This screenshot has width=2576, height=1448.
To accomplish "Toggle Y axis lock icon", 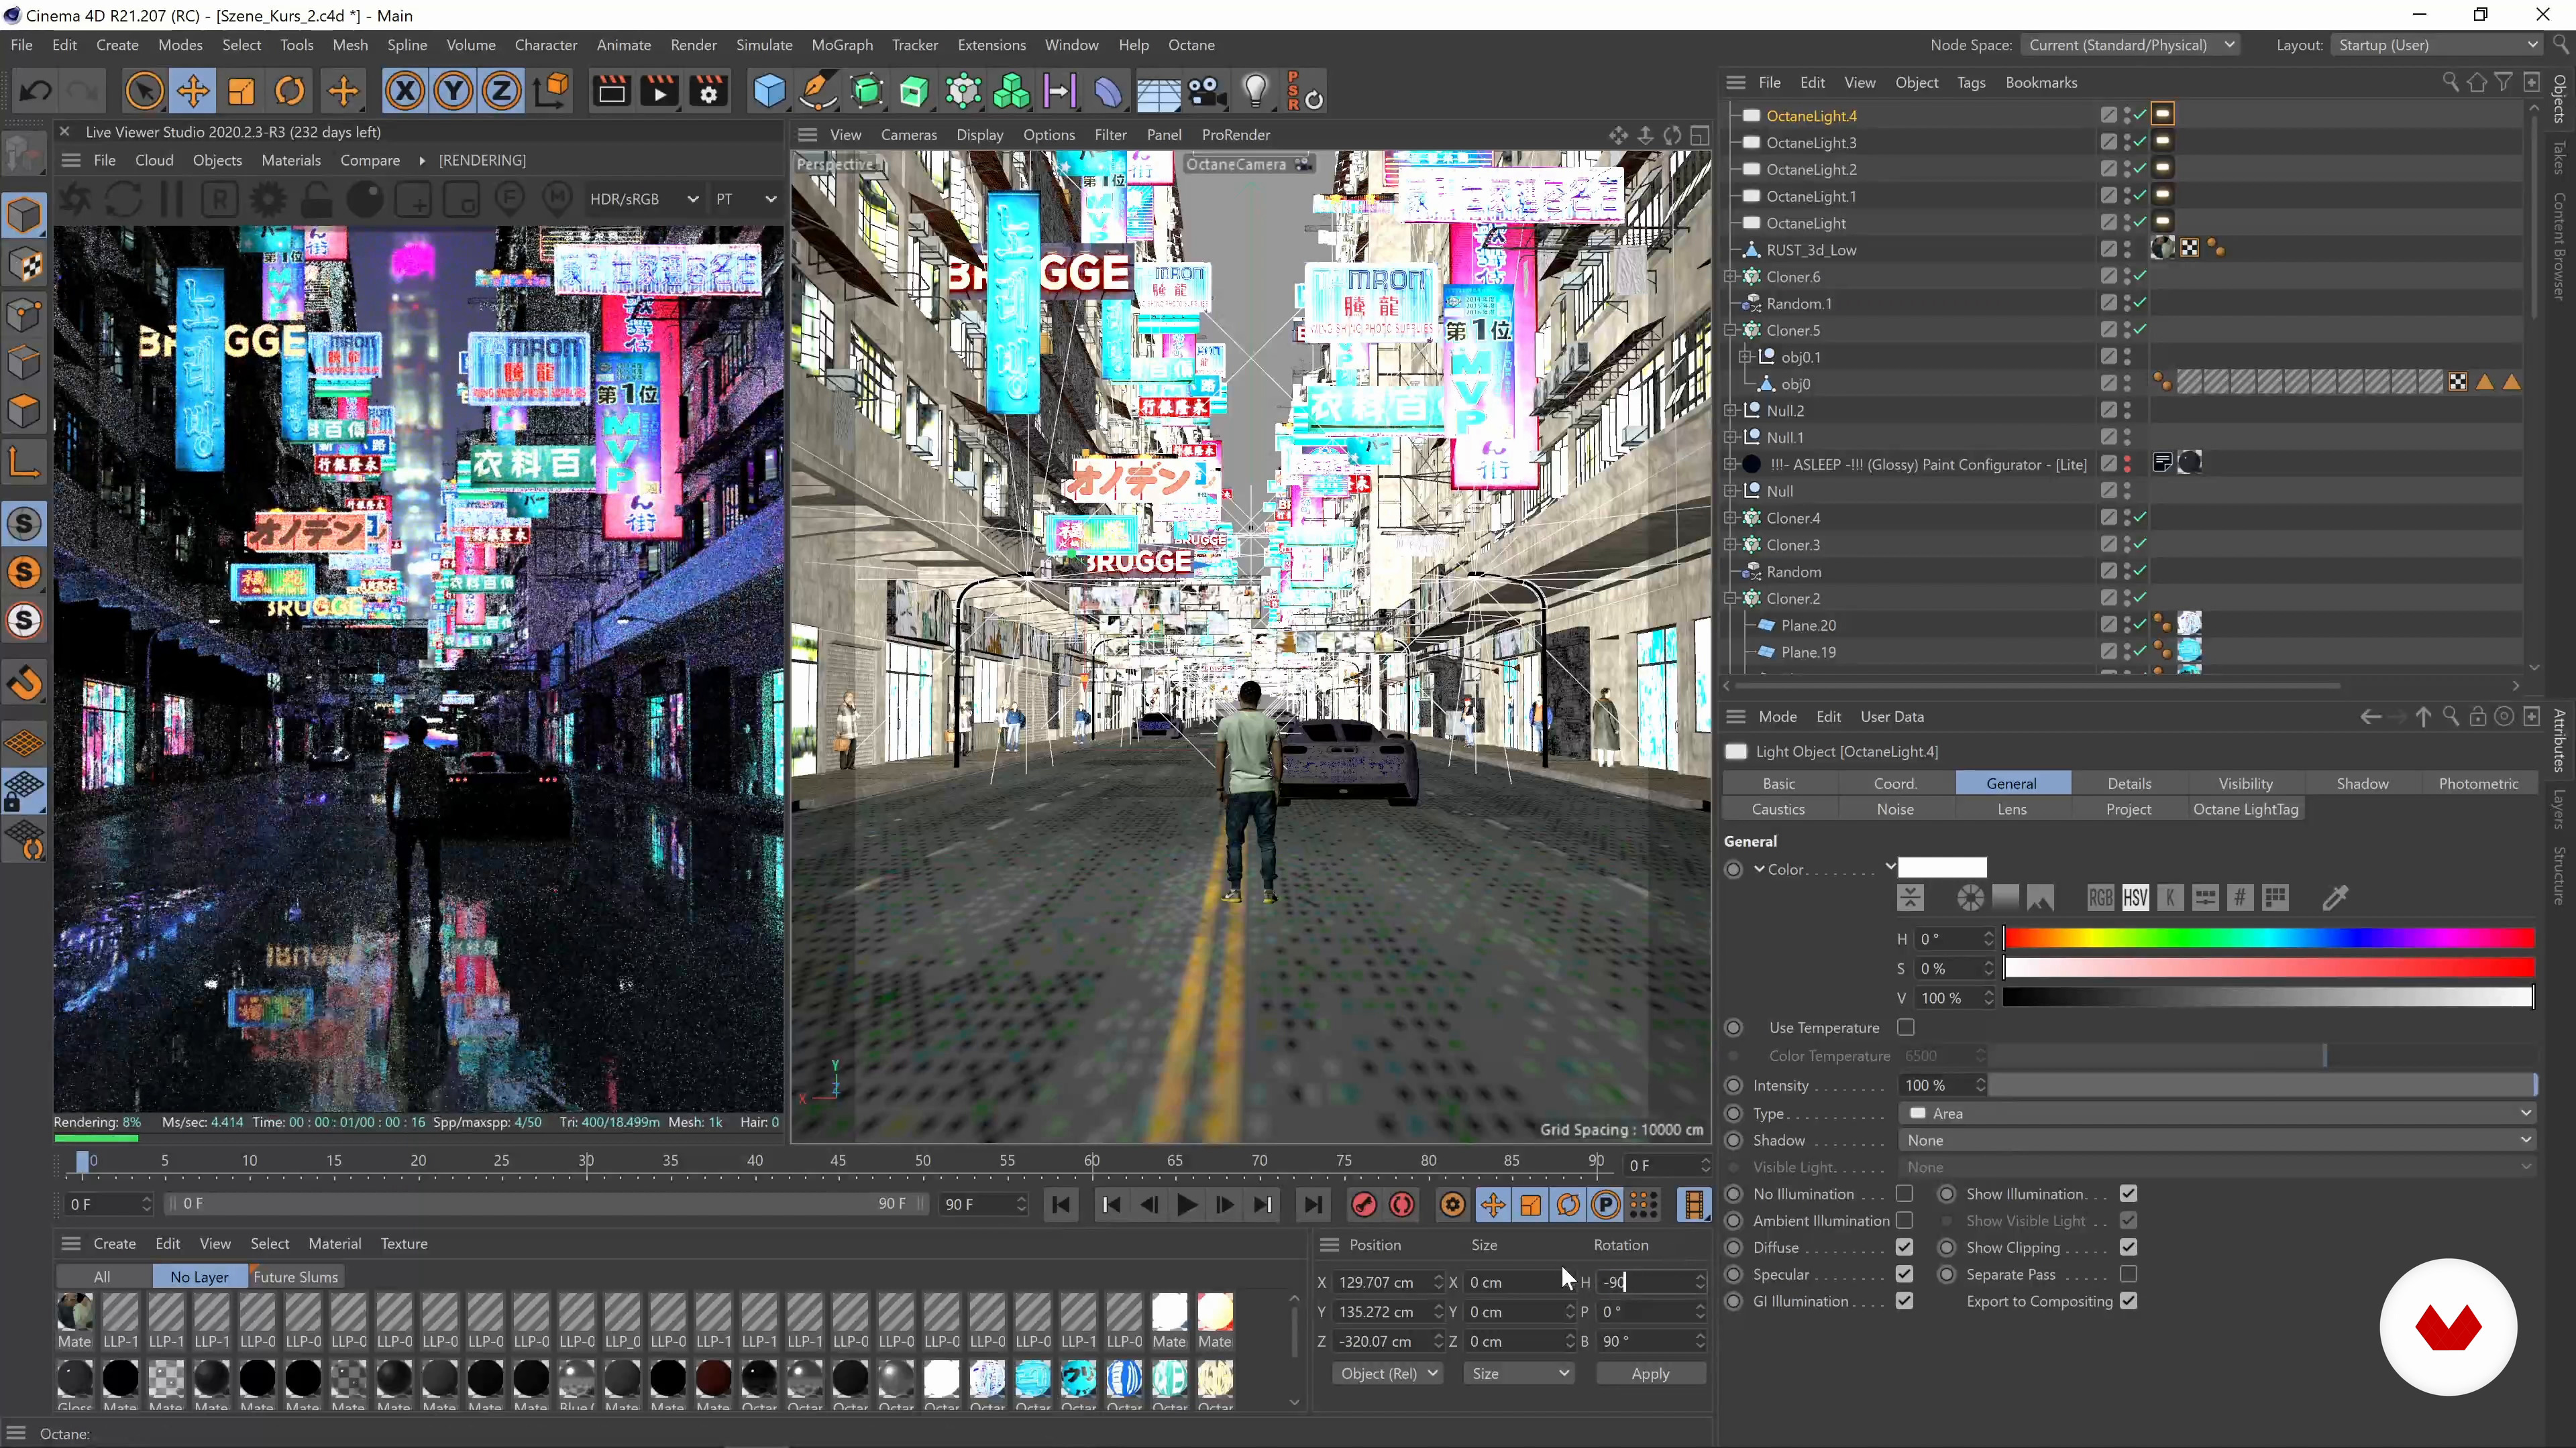I will (453, 92).
